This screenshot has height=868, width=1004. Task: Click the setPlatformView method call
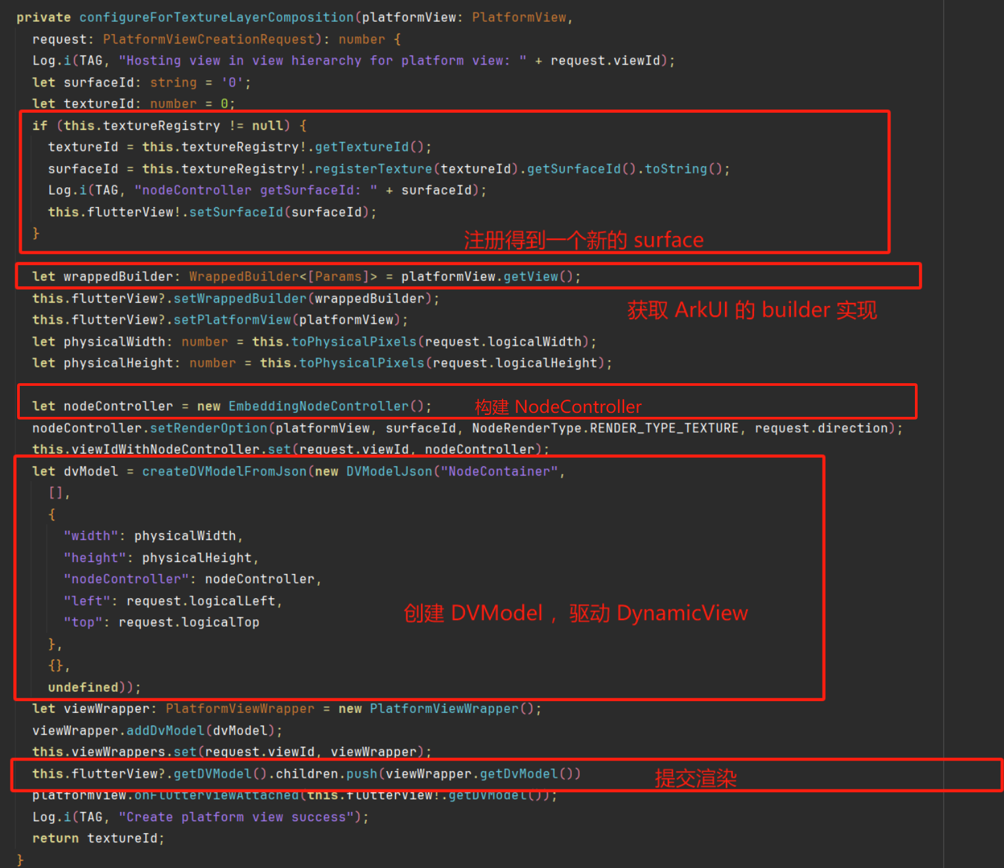232,320
